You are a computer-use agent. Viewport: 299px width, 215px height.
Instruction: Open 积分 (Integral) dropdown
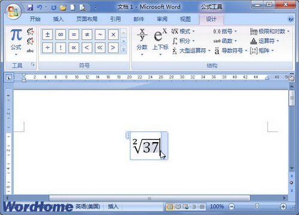[x=183, y=41]
